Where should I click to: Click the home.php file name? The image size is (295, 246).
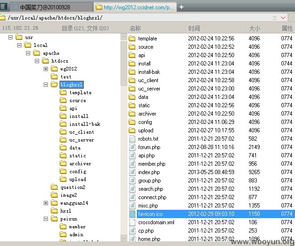pos(149,239)
